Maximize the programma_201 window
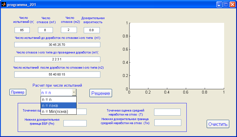Image resolution: width=237 pixels, height=137 pixels. (x=226, y=5)
